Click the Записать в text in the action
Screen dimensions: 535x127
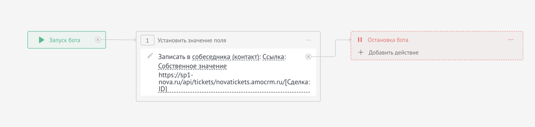tap(174, 57)
